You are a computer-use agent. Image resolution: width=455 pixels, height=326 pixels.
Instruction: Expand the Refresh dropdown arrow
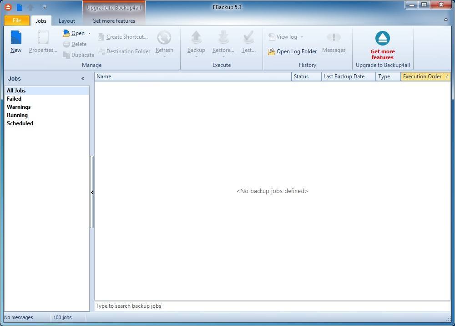[x=164, y=56]
